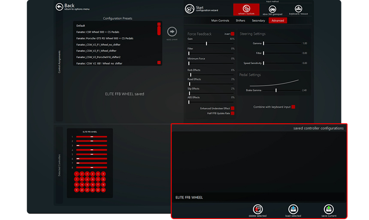The image size is (369, 220).
Task: Toggle Half FFB Update Rate checkbox
Action: point(233,113)
